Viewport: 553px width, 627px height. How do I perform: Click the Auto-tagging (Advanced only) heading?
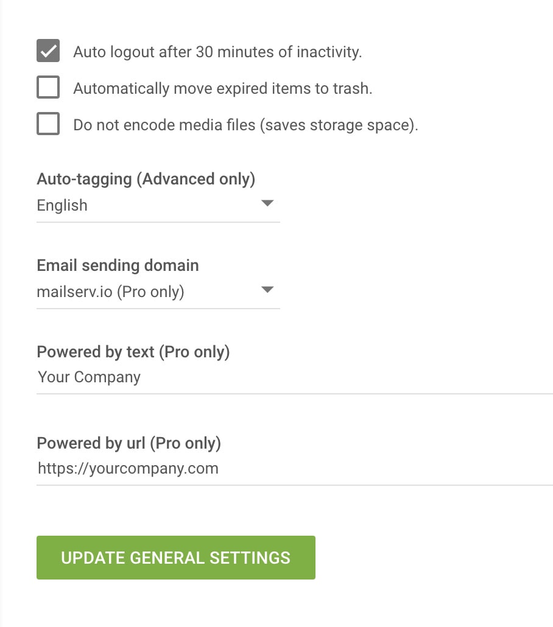pyautogui.click(x=146, y=179)
